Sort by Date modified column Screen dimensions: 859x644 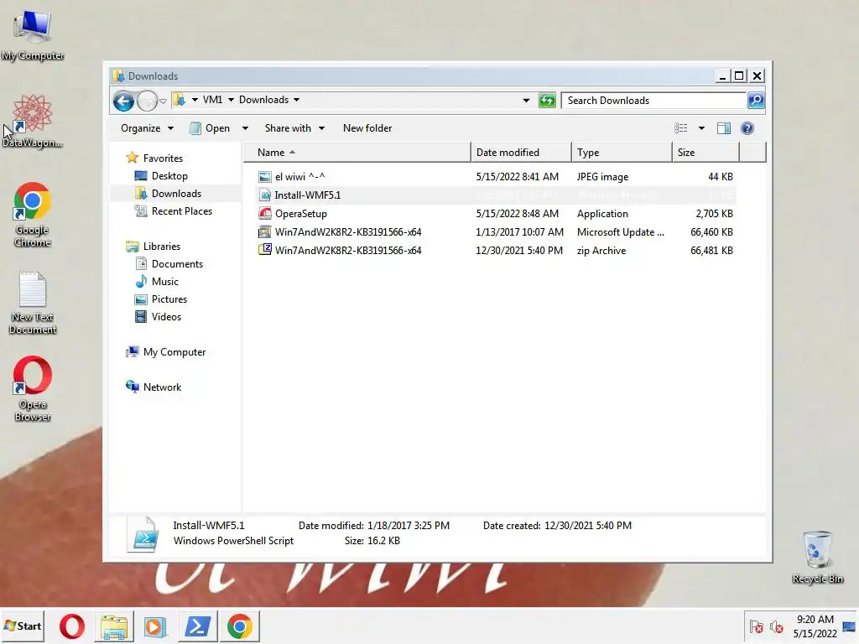click(521, 153)
